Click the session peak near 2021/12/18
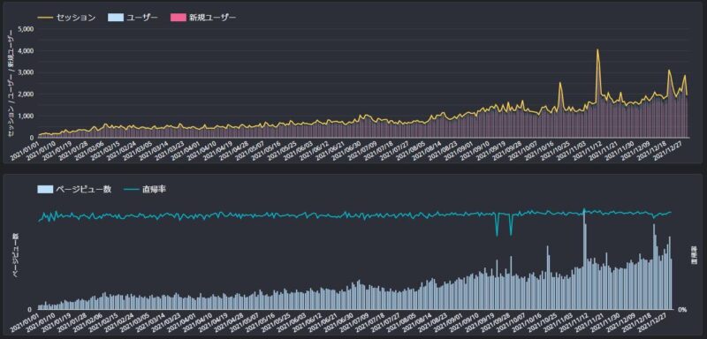The height and width of the screenshot is (339, 707). [669, 71]
